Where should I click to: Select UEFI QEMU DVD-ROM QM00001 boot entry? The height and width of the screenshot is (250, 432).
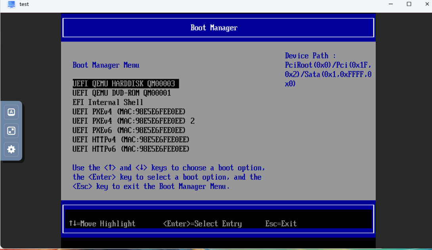point(122,93)
